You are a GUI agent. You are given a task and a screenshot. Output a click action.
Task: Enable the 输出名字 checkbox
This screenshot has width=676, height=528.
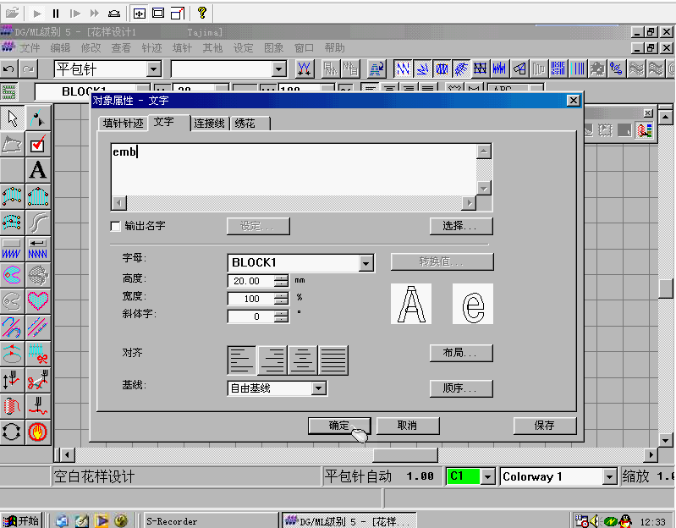click(116, 226)
